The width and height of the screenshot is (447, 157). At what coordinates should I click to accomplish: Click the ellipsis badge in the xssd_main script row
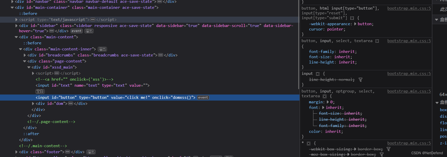point(57,73)
